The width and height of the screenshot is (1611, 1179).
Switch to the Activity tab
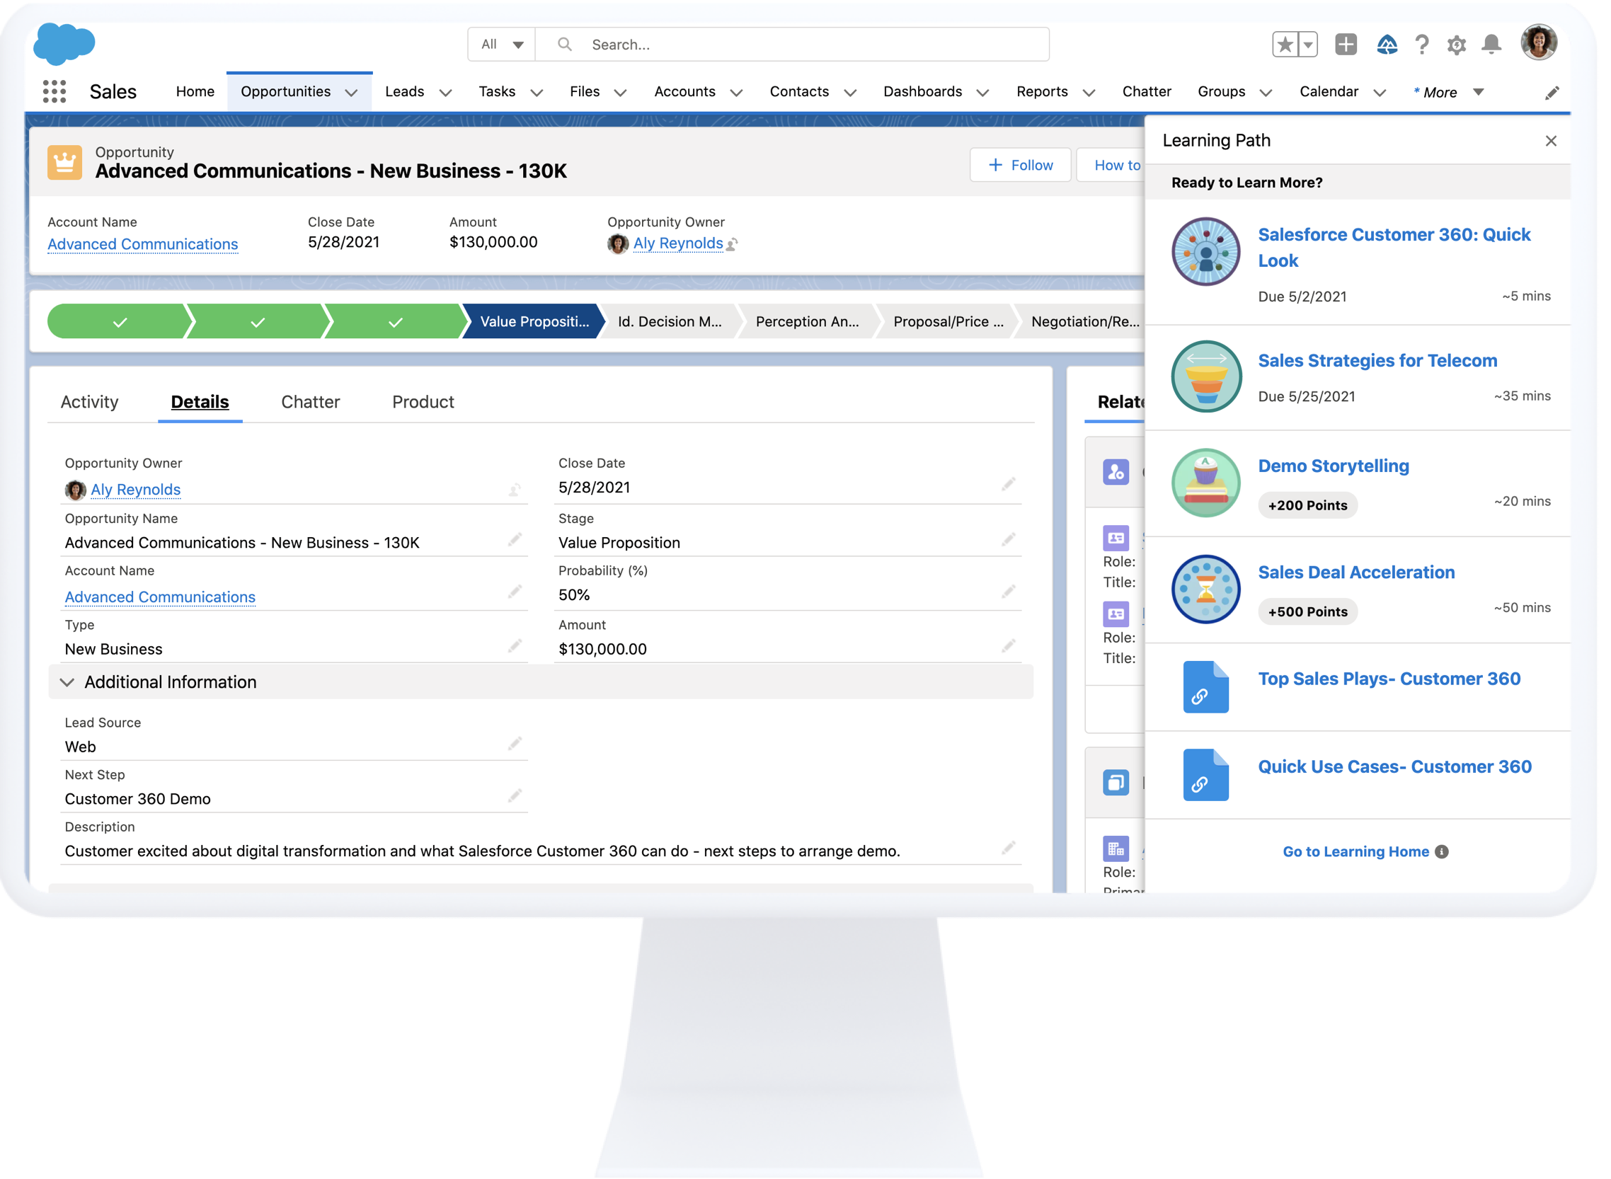[89, 402]
